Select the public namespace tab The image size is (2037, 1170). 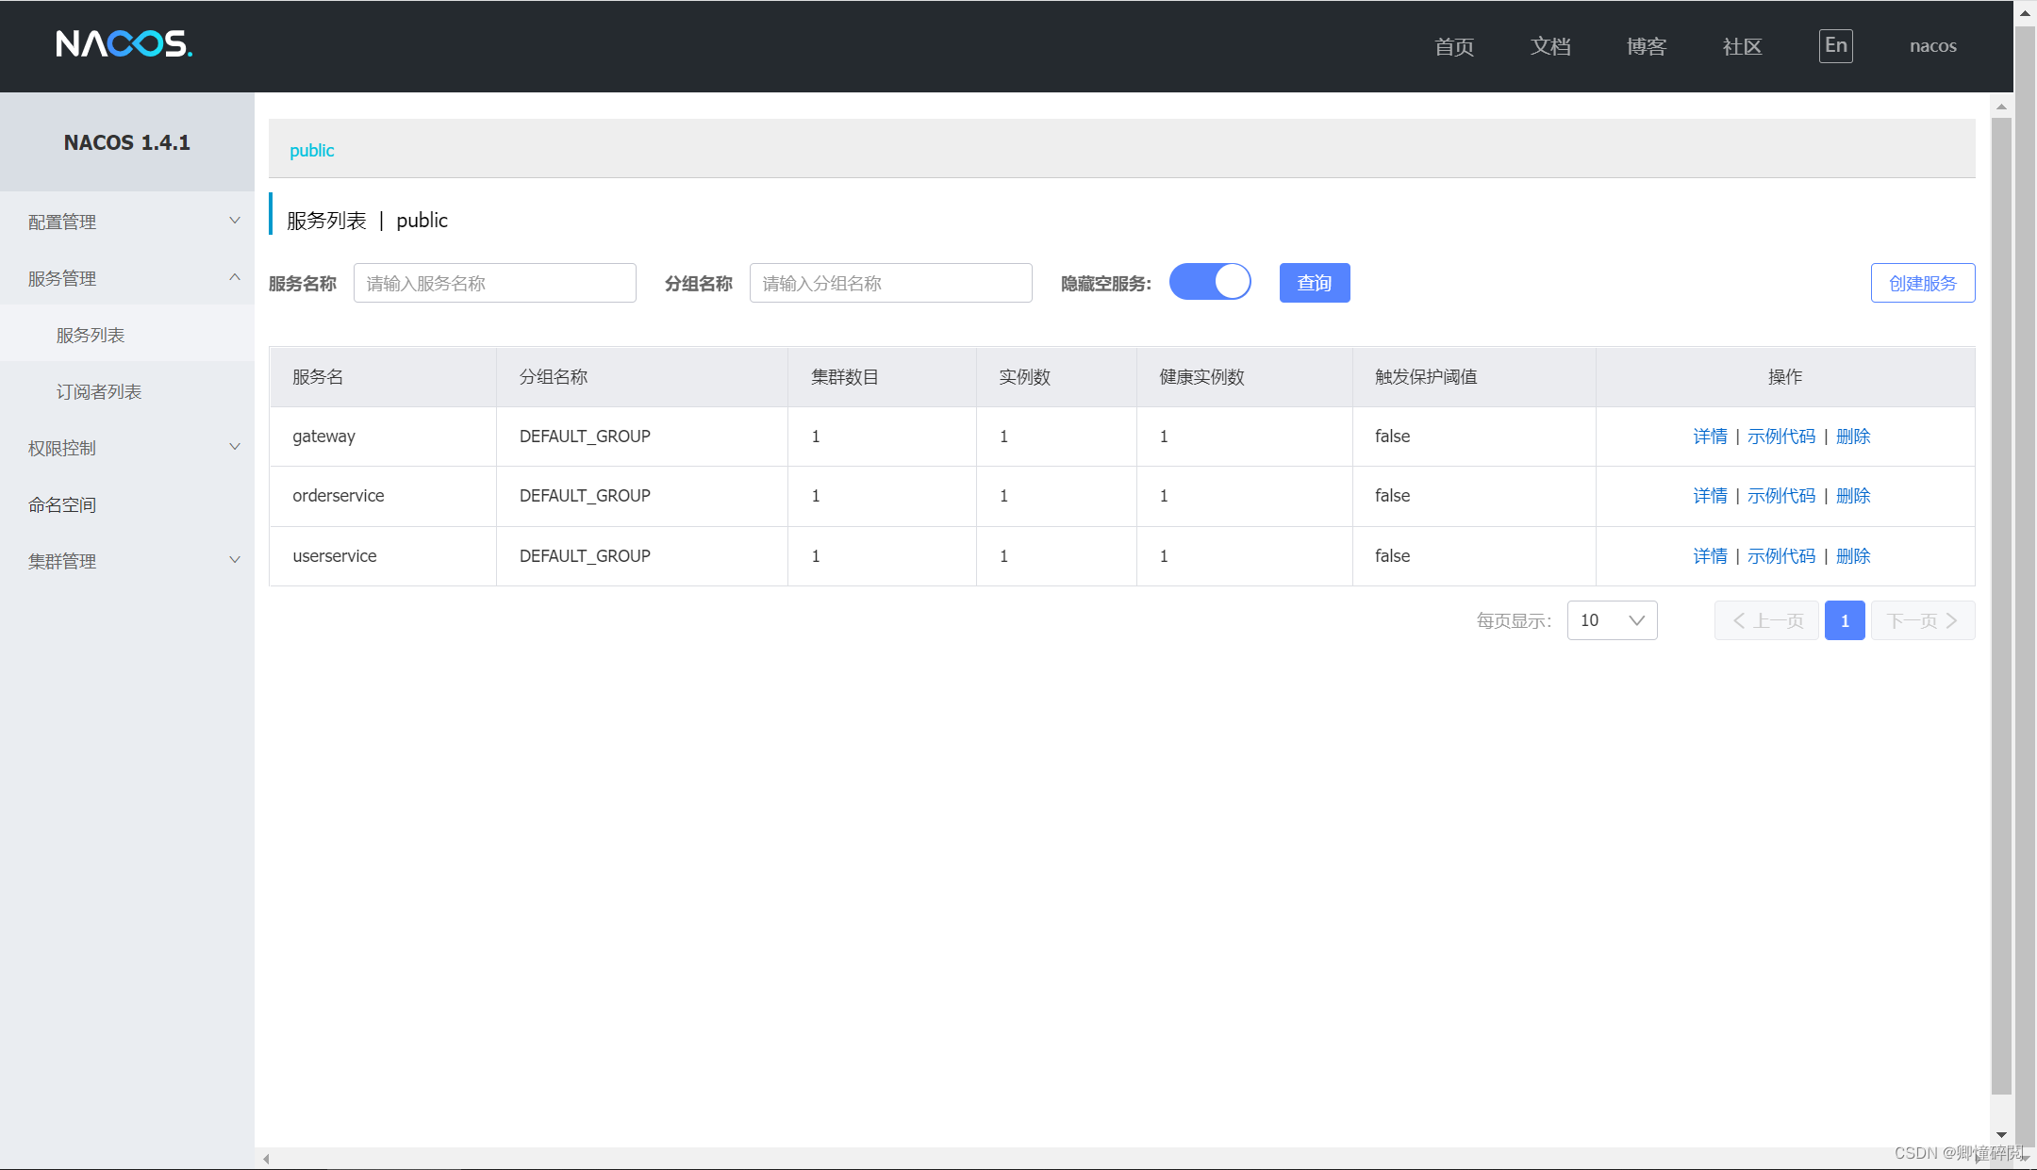(x=311, y=150)
